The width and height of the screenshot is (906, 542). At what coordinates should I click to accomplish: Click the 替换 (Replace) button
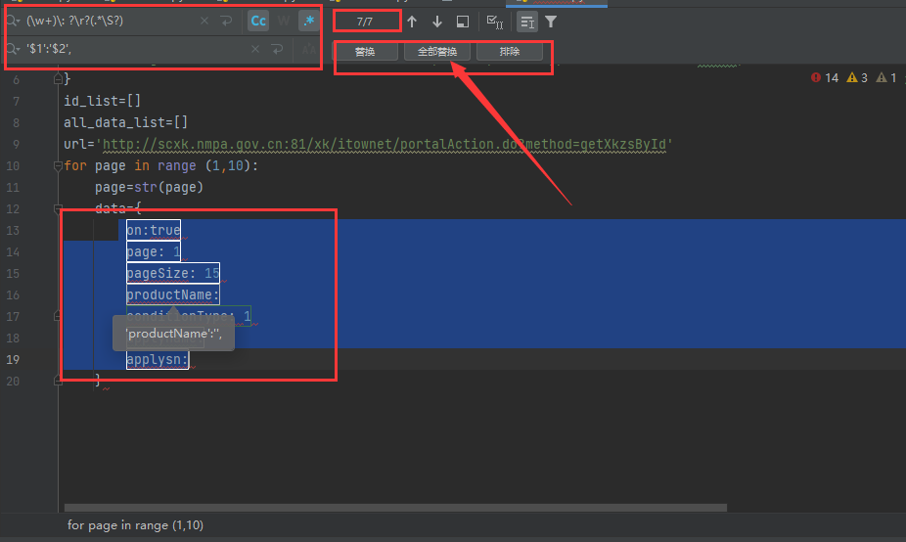tap(365, 52)
